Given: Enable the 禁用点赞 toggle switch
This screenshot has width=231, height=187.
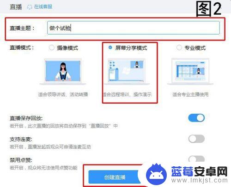Looking at the screenshot, I should tap(196, 159).
